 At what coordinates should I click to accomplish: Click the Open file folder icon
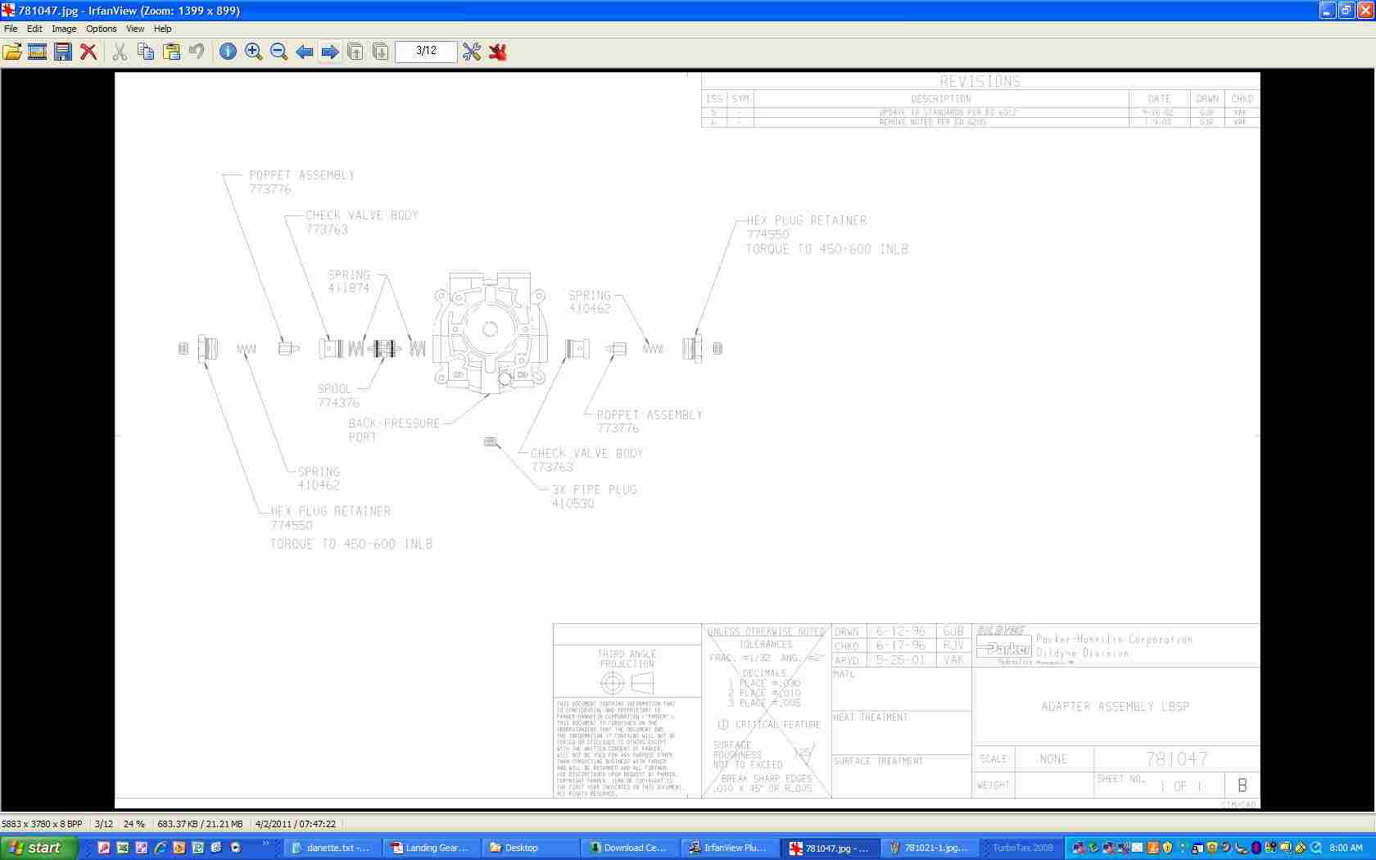(x=12, y=52)
